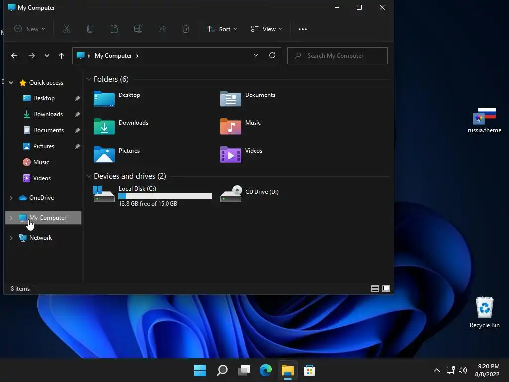Select Recycle Bin on desktop
This screenshot has height=382, width=509.
pyautogui.click(x=484, y=312)
